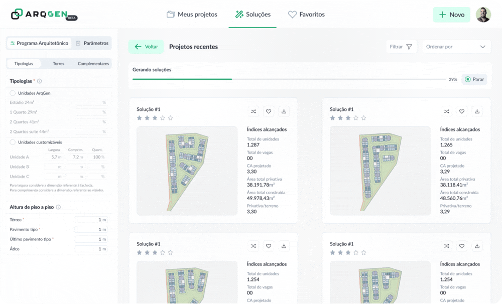Switch to the Parâmetros panel toggle
Screen dimensions: 502x304
(92, 43)
